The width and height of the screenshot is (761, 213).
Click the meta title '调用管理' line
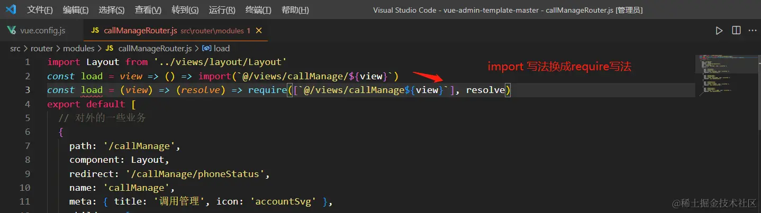coord(201,201)
